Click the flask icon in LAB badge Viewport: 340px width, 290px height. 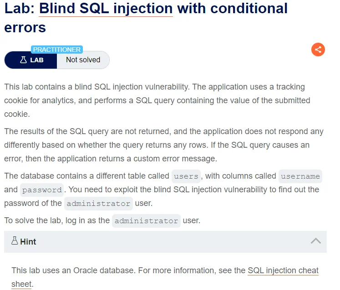23,60
